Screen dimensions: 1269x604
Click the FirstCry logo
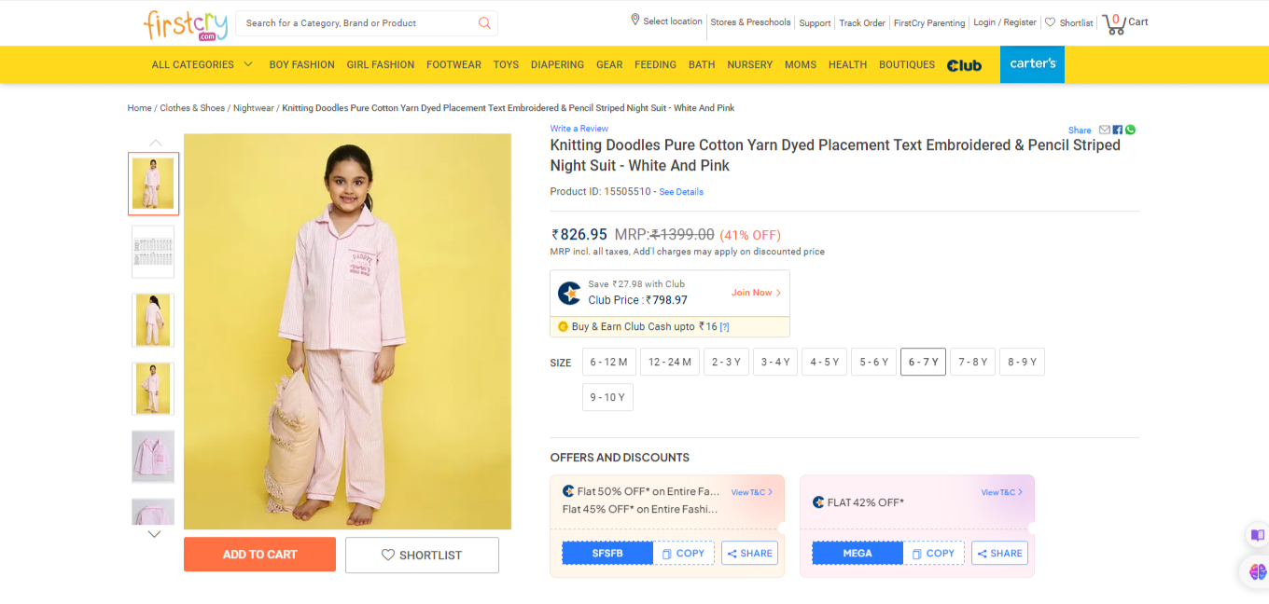tap(185, 24)
